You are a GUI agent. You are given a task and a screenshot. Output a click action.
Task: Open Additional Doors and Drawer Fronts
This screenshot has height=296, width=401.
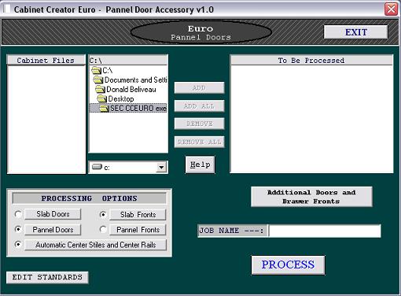(x=311, y=197)
